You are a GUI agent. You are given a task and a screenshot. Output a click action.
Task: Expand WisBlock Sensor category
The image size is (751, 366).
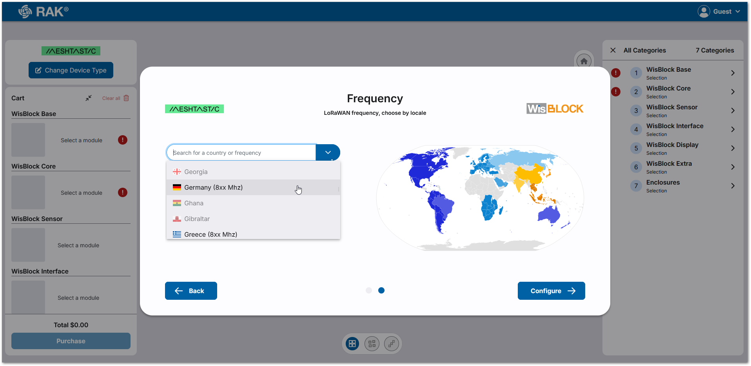point(733,111)
